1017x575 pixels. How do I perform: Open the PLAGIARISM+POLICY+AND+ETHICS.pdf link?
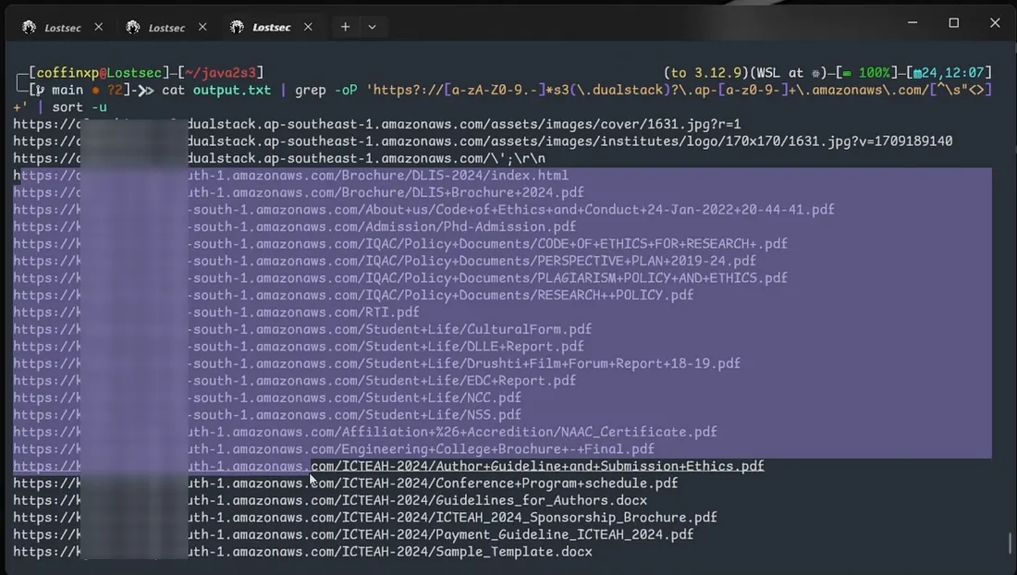coord(400,278)
